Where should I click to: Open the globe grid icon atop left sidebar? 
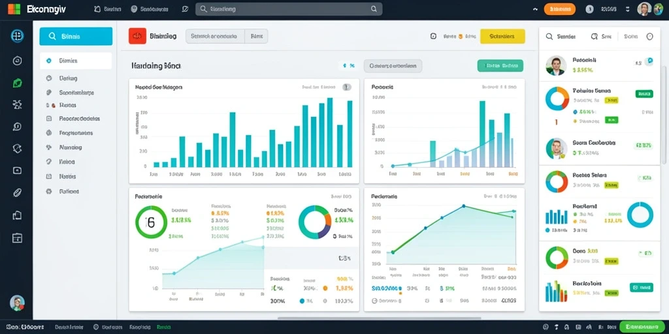pos(18,37)
